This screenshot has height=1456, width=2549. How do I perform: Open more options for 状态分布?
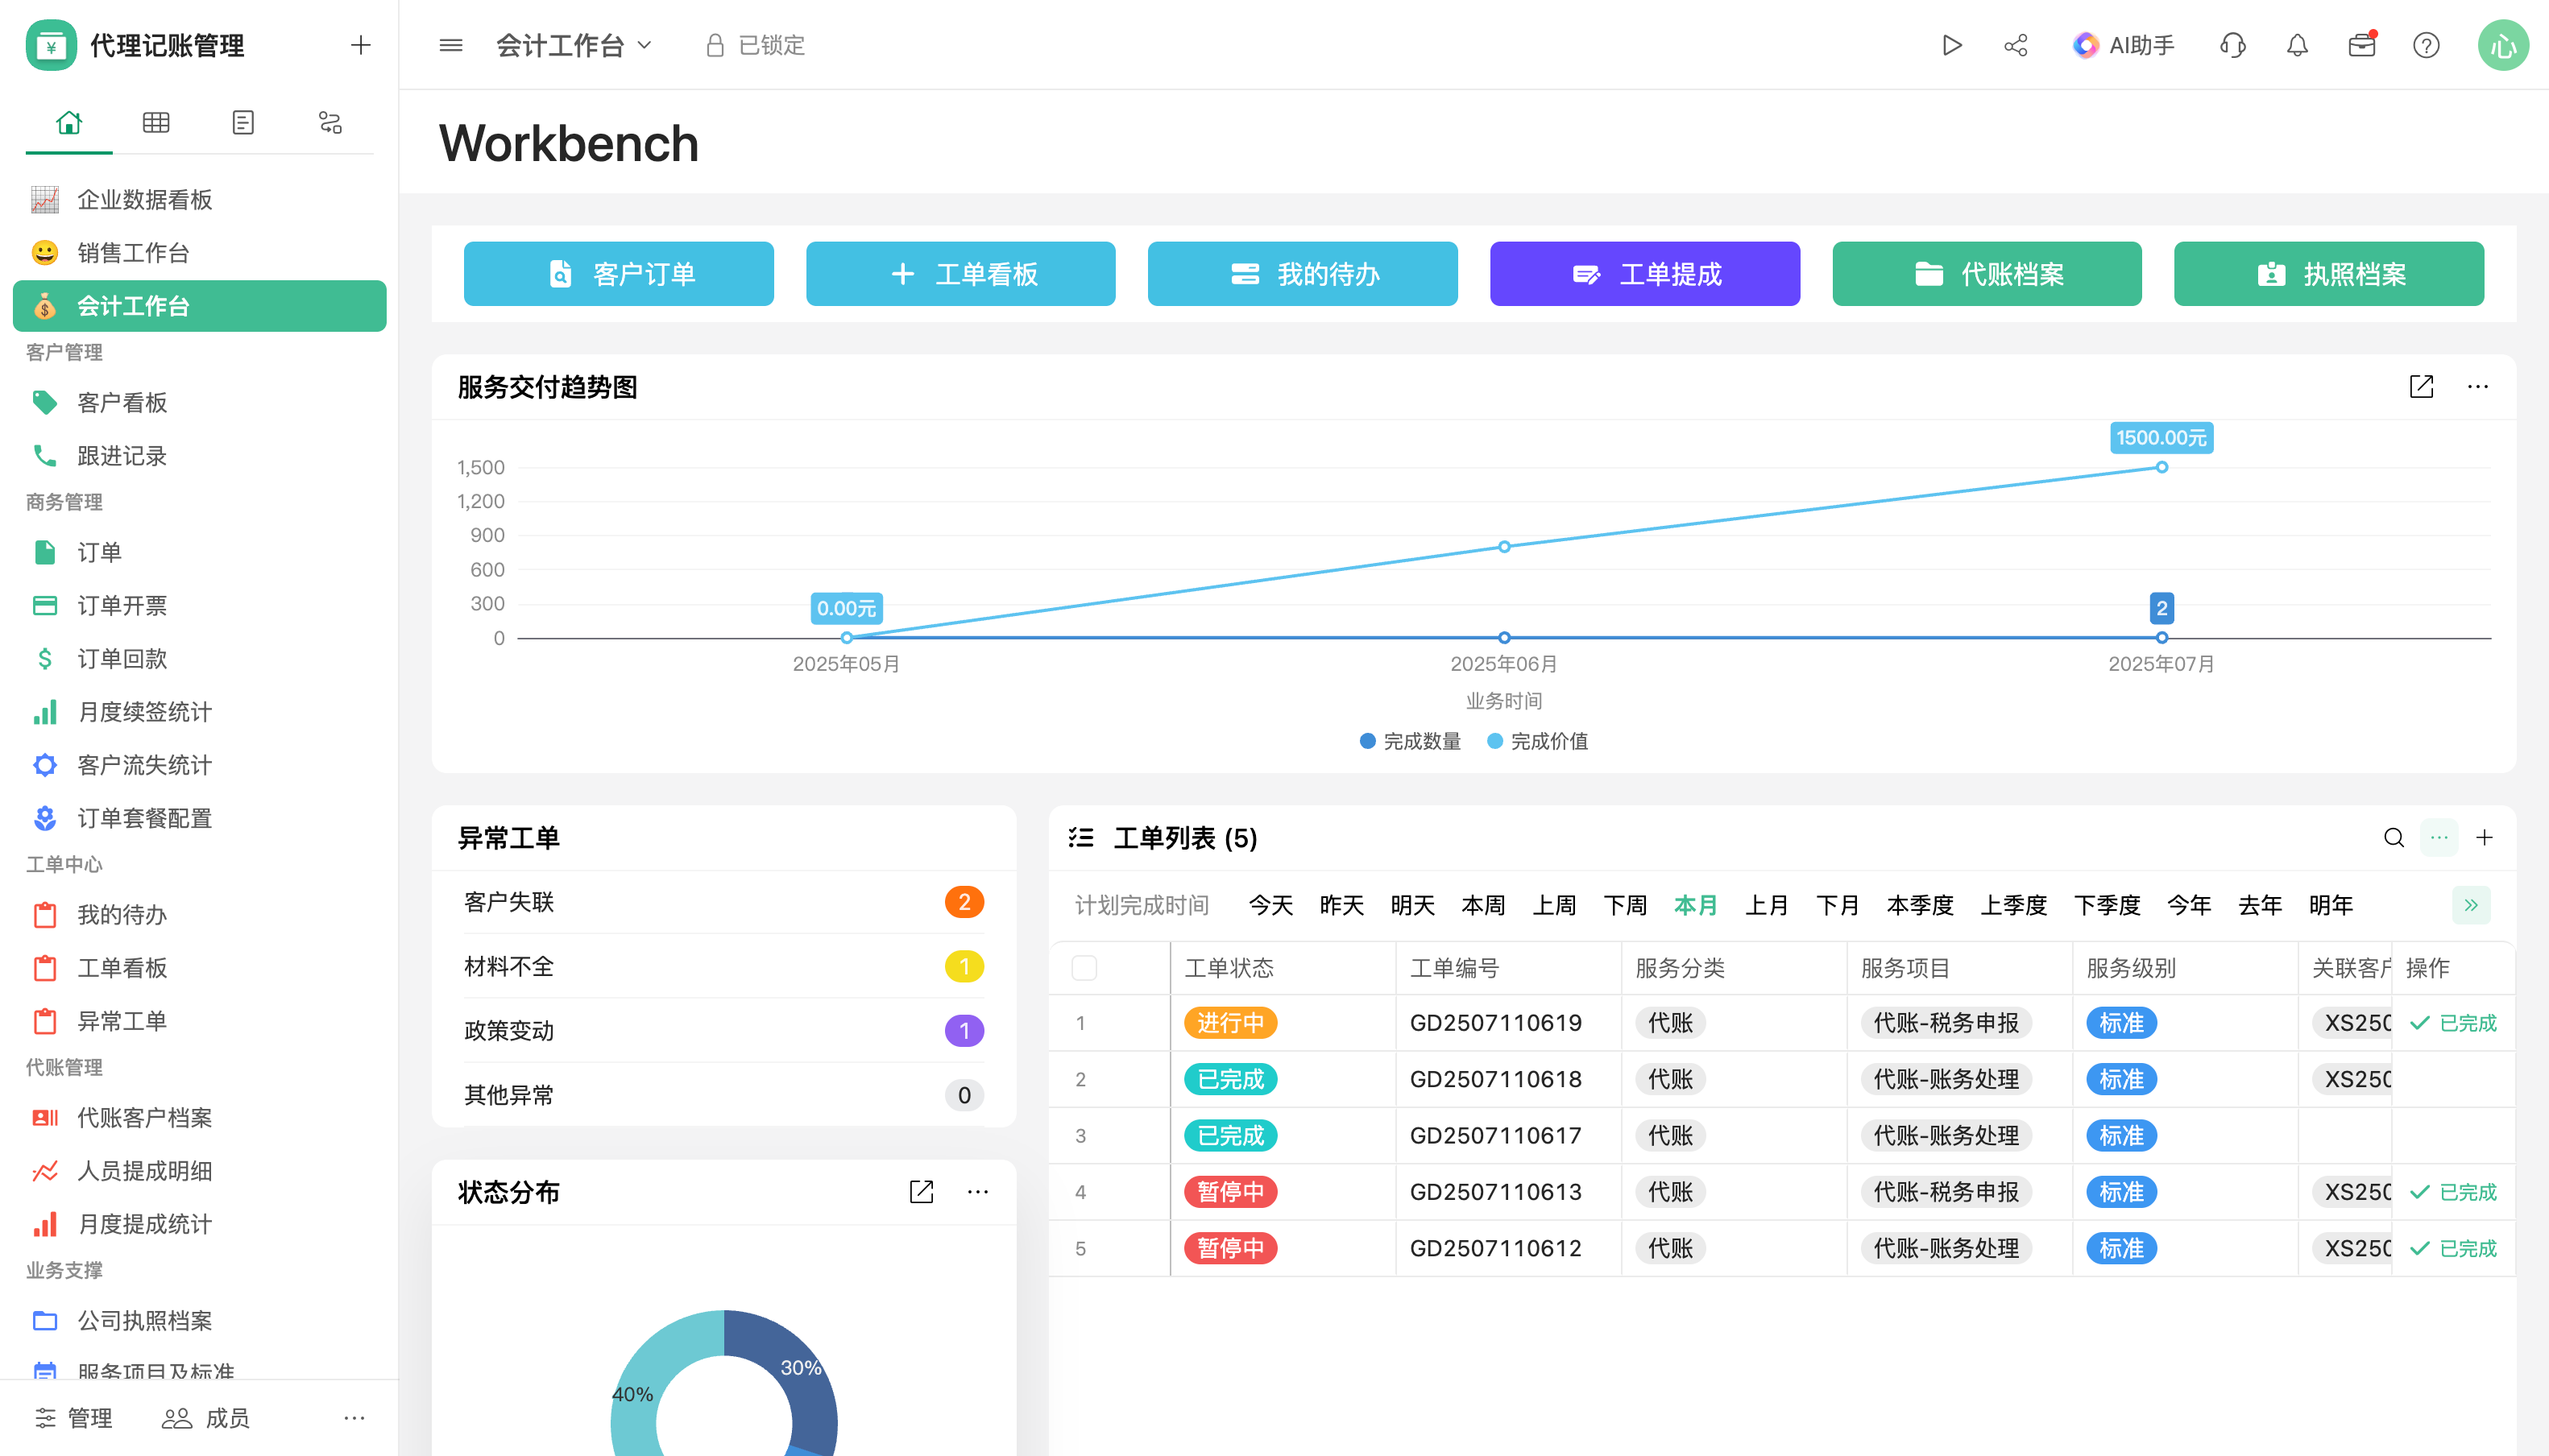click(978, 1191)
